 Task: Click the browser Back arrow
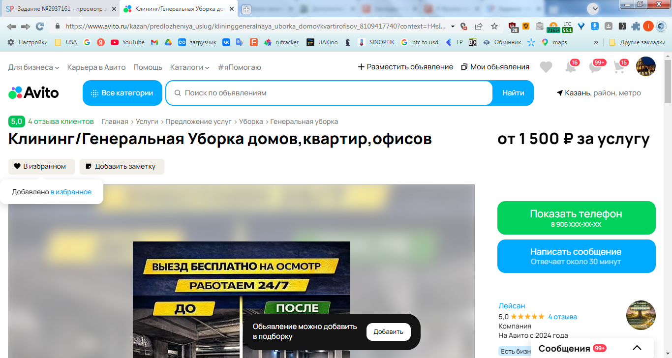(11, 26)
